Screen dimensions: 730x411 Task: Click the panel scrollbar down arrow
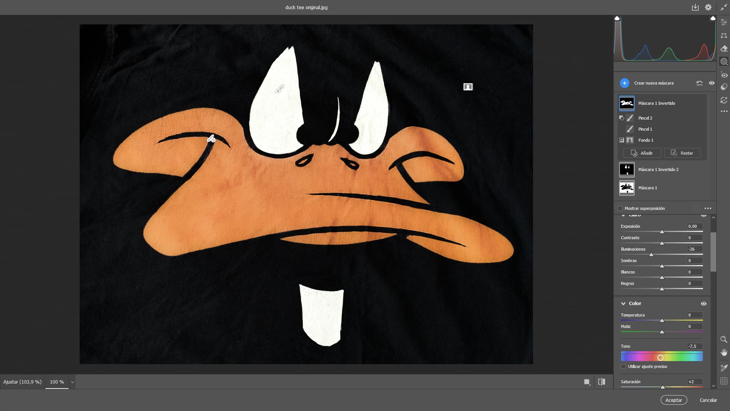713,386
